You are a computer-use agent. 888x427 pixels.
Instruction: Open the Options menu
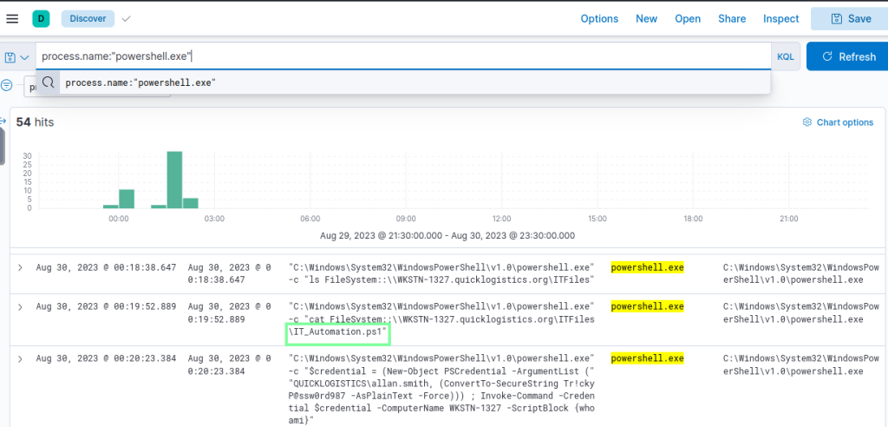(x=599, y=18)
